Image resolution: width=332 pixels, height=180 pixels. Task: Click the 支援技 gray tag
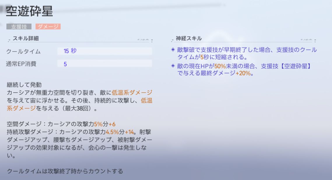point(19,27)
